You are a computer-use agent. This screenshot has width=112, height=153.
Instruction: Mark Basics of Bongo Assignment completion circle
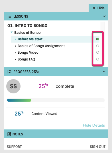point(97,46)
